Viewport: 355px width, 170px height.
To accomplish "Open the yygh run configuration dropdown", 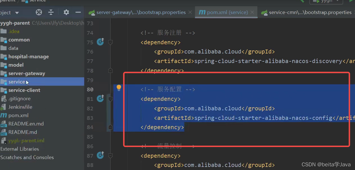I will (326, 1).
